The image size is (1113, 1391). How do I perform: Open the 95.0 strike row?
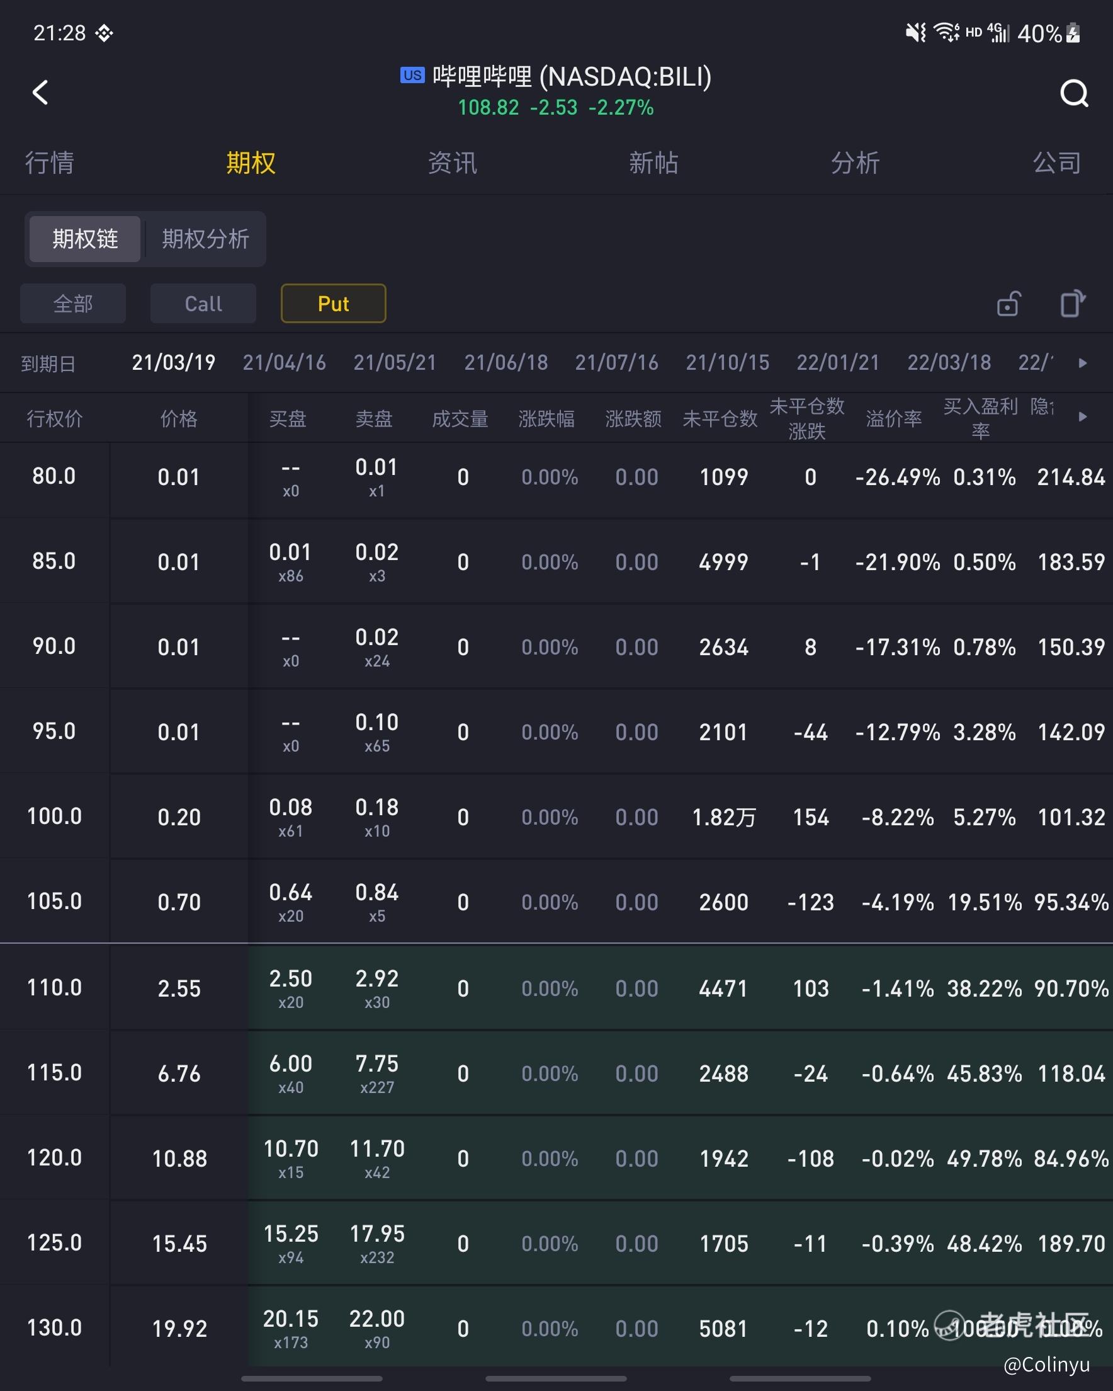556,732
